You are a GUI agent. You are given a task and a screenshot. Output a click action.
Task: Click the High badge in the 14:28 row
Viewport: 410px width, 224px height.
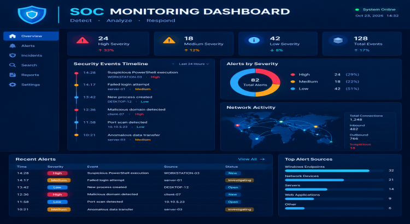[57, 173]
